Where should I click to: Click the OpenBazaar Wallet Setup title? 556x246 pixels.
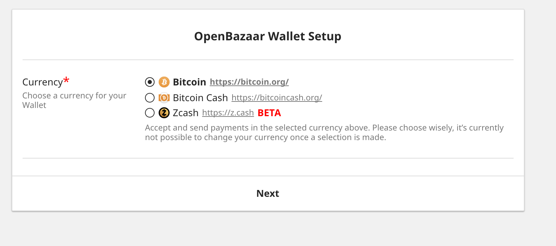268,36
